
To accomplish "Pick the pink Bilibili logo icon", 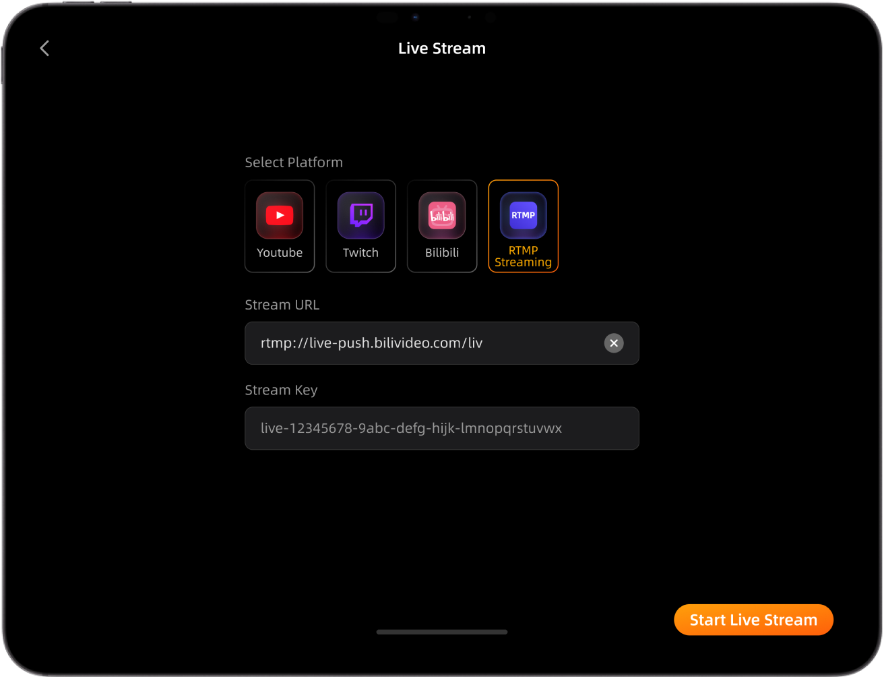I will (442, 216).
